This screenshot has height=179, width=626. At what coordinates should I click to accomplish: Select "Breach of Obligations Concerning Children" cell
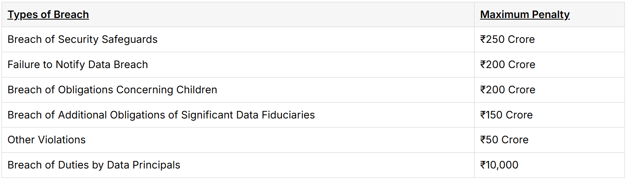coord(112,90)
